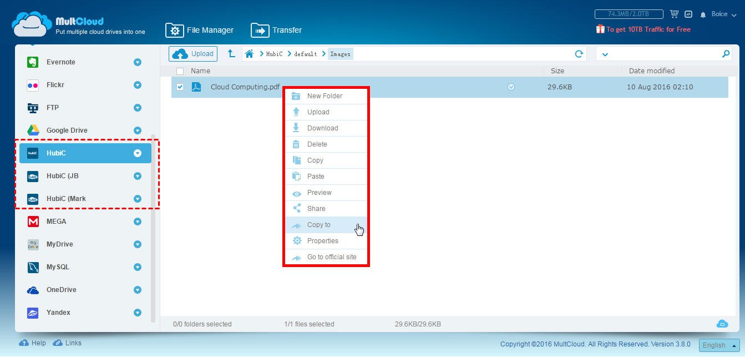Open notifications bell icon
Screen dimensions: 745x357
703,14
